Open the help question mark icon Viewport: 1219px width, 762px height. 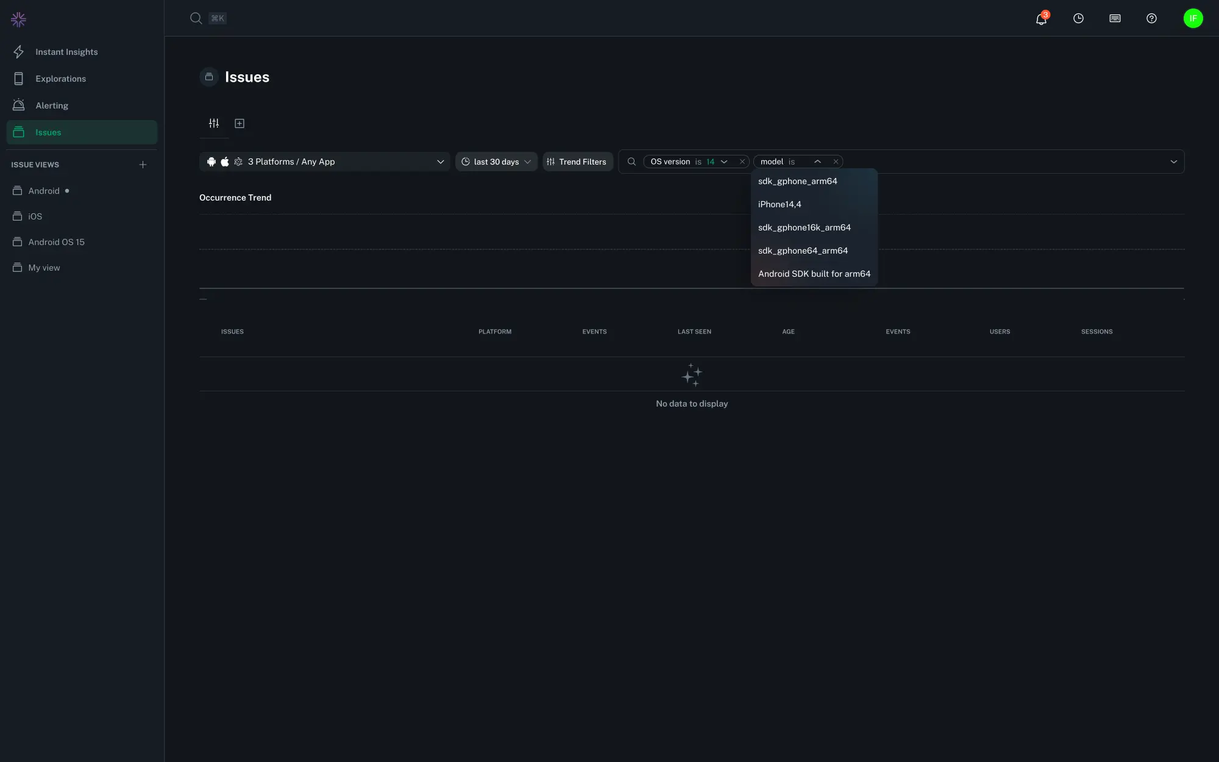[1151, 19]
